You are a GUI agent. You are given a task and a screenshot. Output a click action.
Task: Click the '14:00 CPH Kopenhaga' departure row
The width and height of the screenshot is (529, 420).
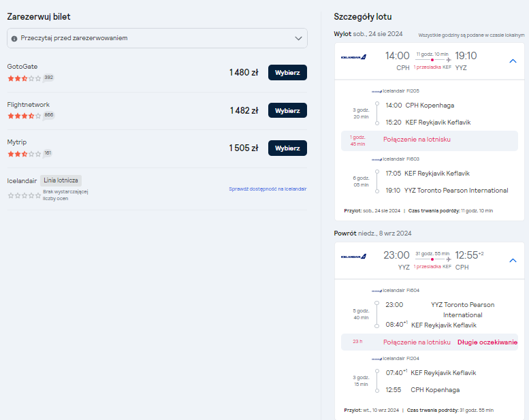point(419,106)
